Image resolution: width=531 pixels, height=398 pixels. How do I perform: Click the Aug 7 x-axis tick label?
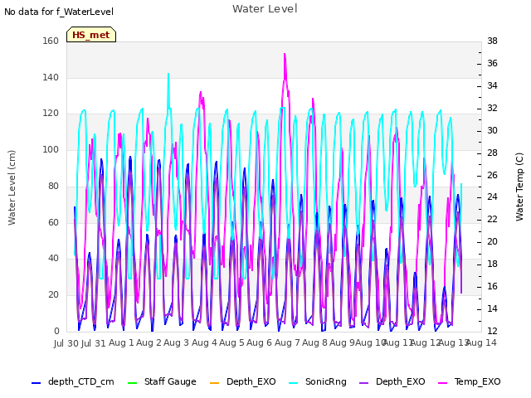(x=287, y=342)
